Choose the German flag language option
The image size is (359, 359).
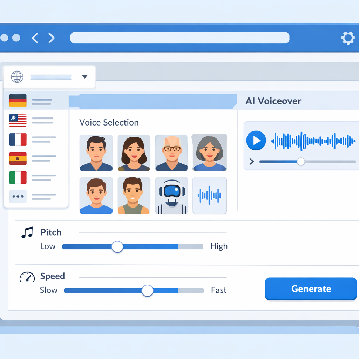pos(18,101)
